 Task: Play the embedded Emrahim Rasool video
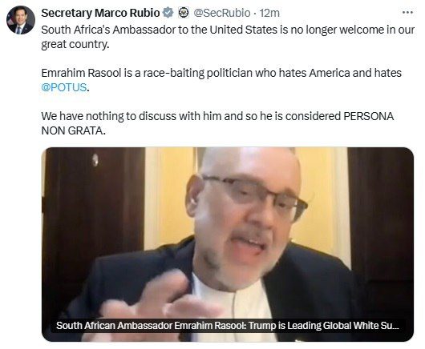[228, 244]
